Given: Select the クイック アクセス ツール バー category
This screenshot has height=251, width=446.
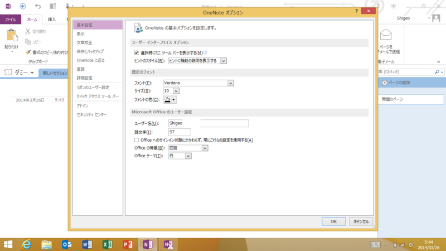Looking at the screenshot, I should click(98, 96).
